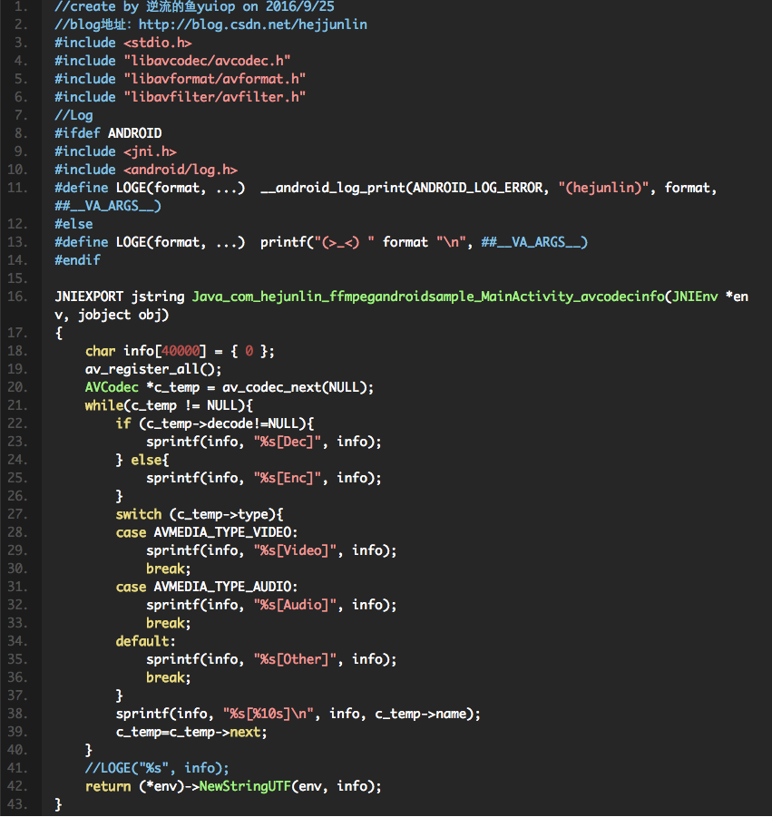This screenshot has width=772, height=817.
Task: Click 'break;' on line 30
Action: click(169, 569)
